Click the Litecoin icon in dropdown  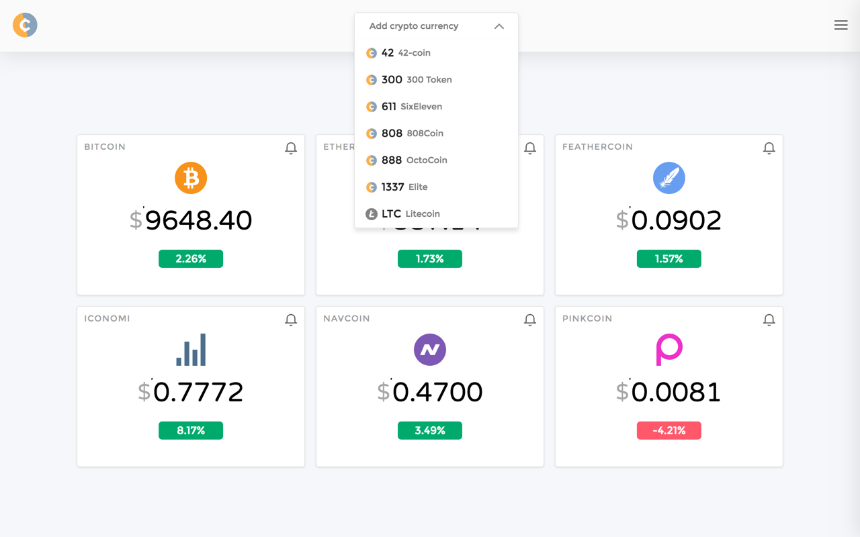click(x=371, y=214)
